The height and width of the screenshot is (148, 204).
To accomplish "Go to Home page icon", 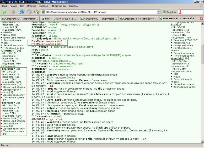I will click(x=36, y=12).
